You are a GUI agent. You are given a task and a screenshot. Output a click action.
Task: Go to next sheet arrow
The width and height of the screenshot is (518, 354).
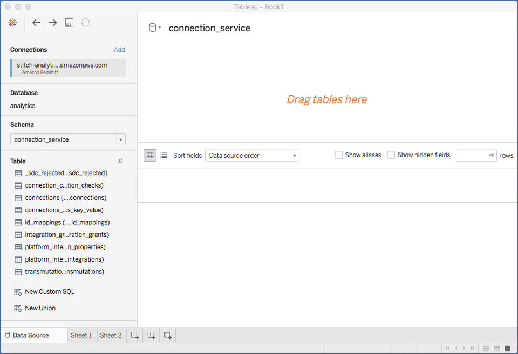pos(464,348)
